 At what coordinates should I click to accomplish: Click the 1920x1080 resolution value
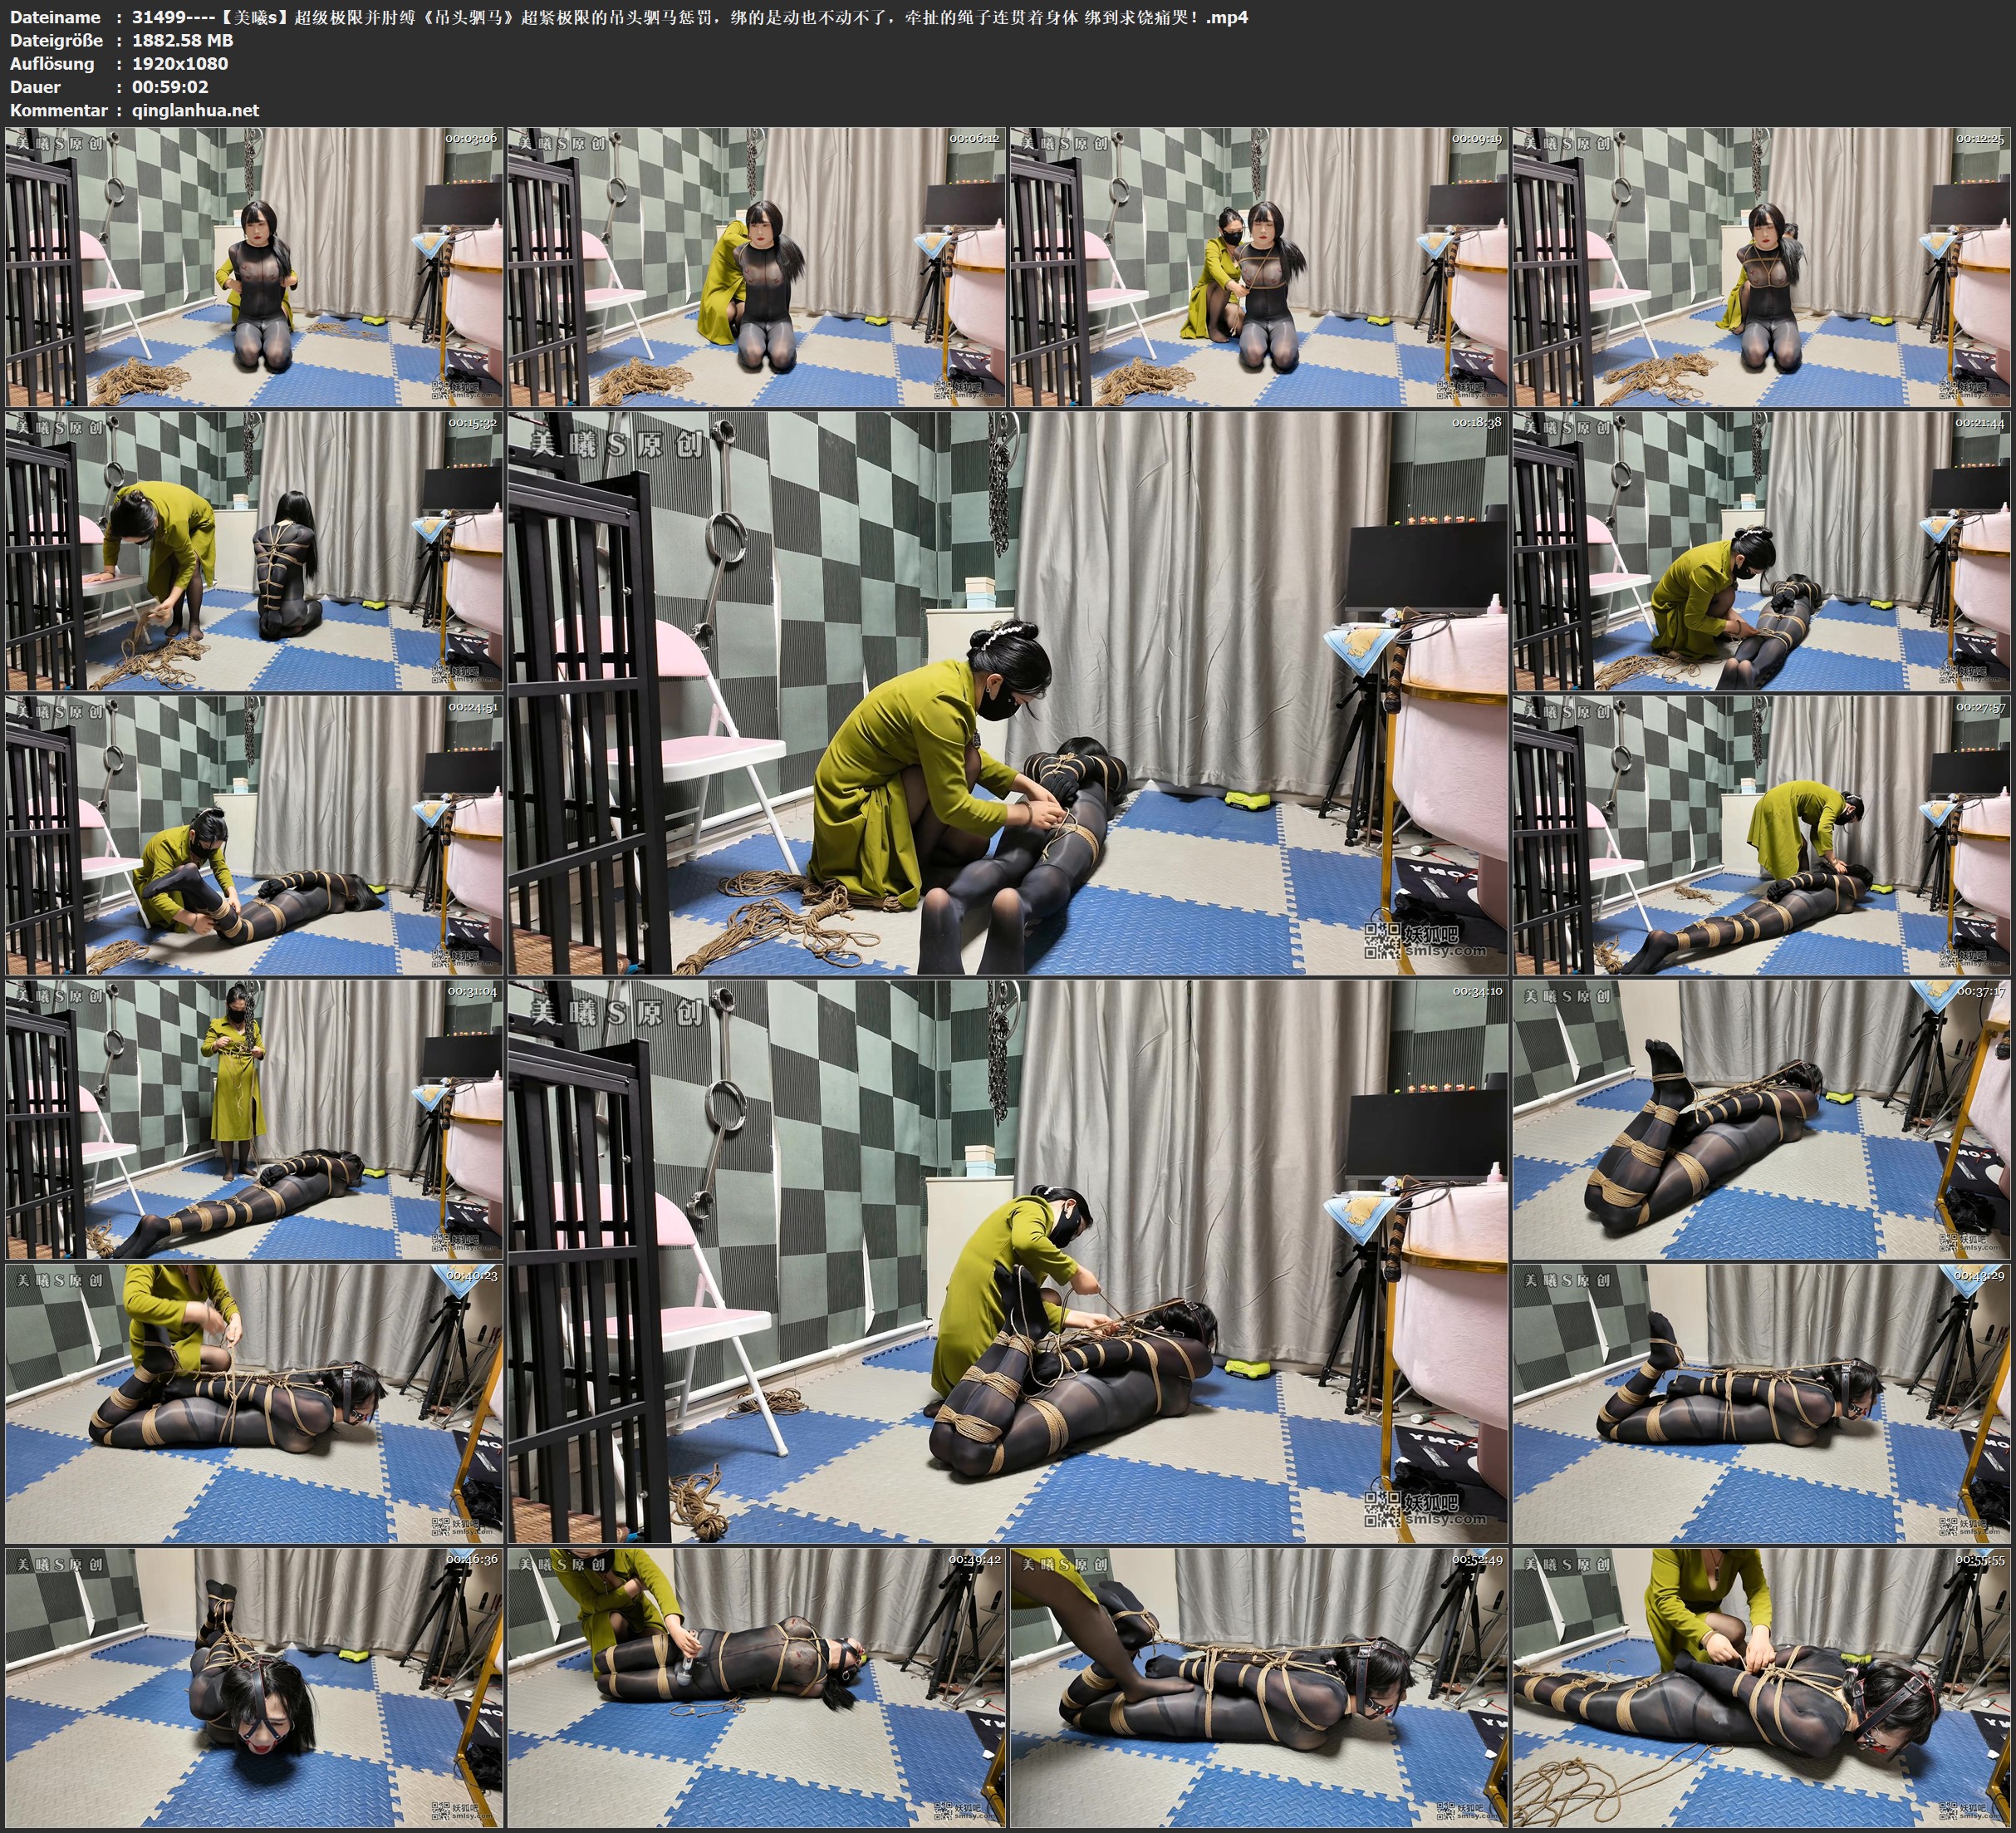point(180,63)
